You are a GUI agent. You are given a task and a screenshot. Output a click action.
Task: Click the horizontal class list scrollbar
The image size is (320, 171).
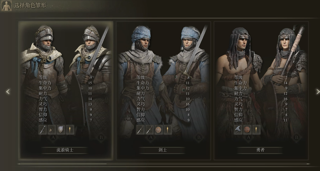(x=163, y=164)
